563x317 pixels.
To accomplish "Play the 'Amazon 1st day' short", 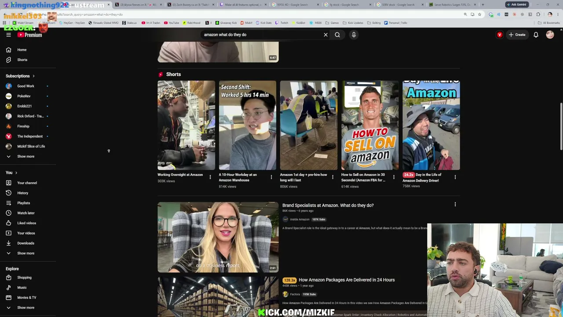I will coord(309,125).
